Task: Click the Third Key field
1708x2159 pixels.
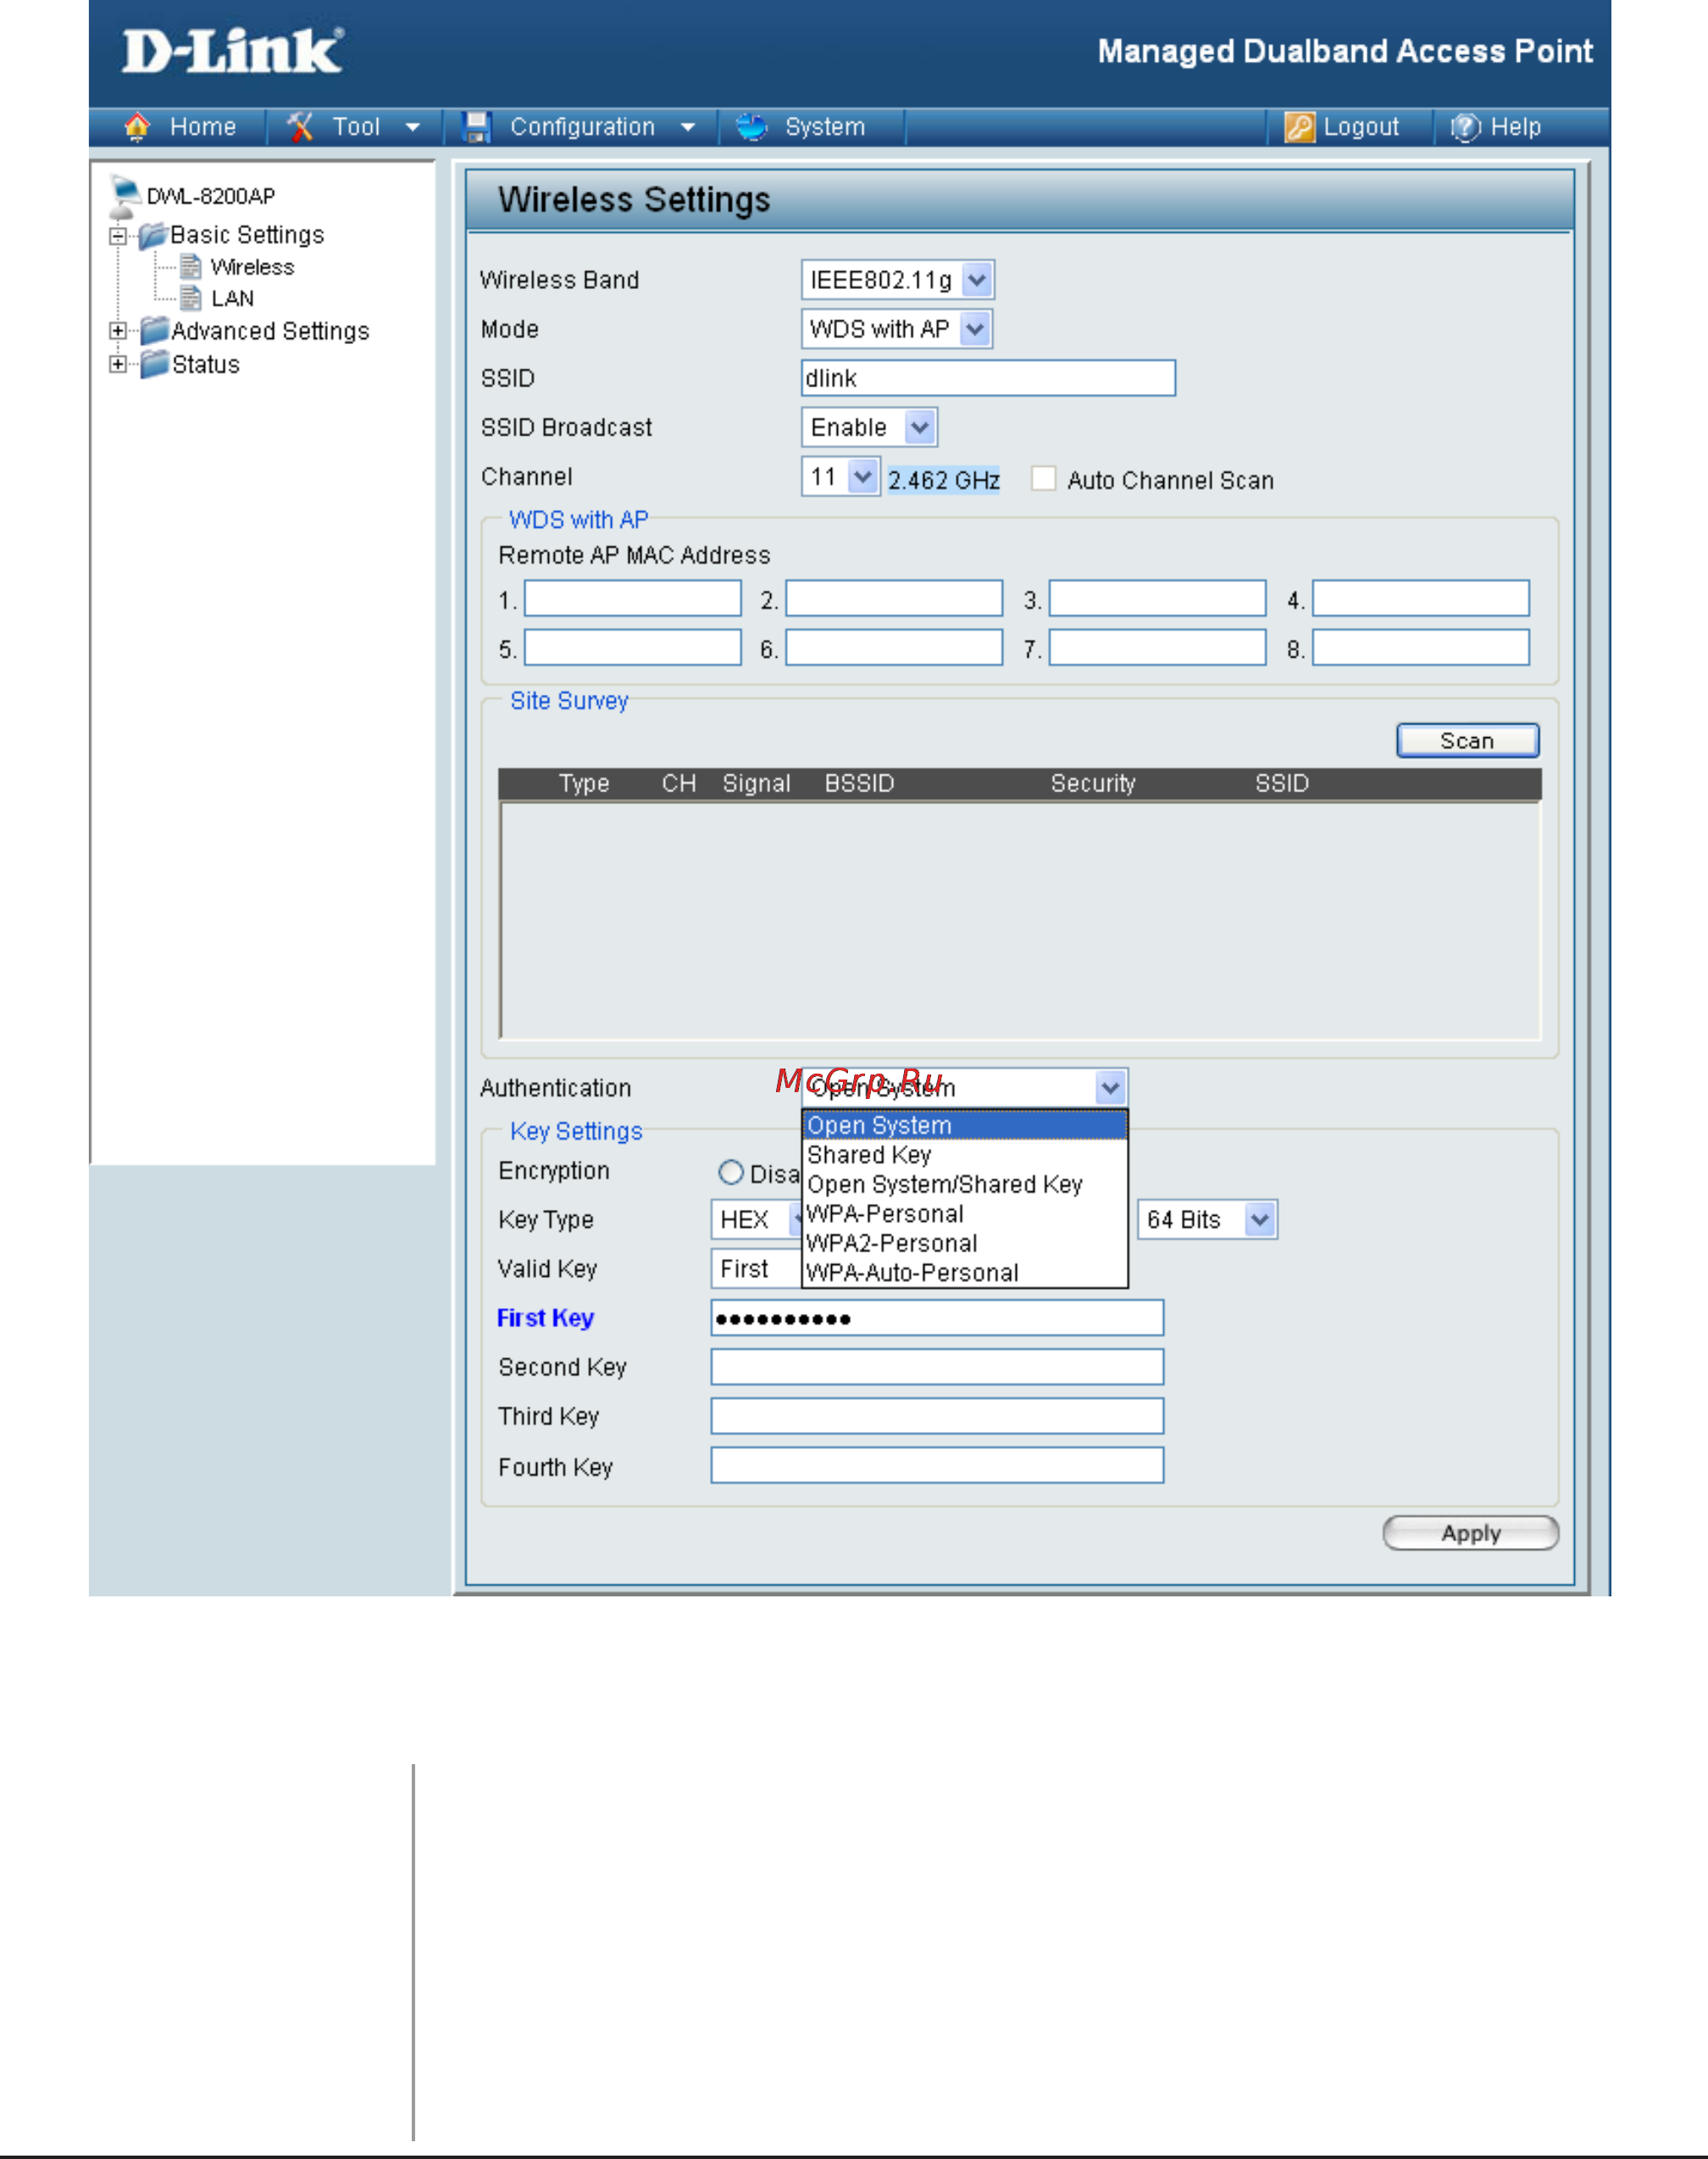Action: [937, 1416]
